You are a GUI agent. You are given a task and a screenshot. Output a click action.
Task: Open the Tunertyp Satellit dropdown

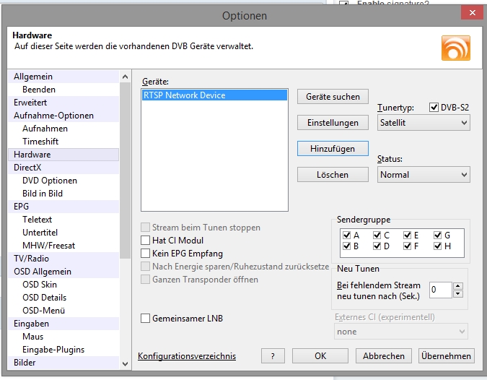point(424,123)
